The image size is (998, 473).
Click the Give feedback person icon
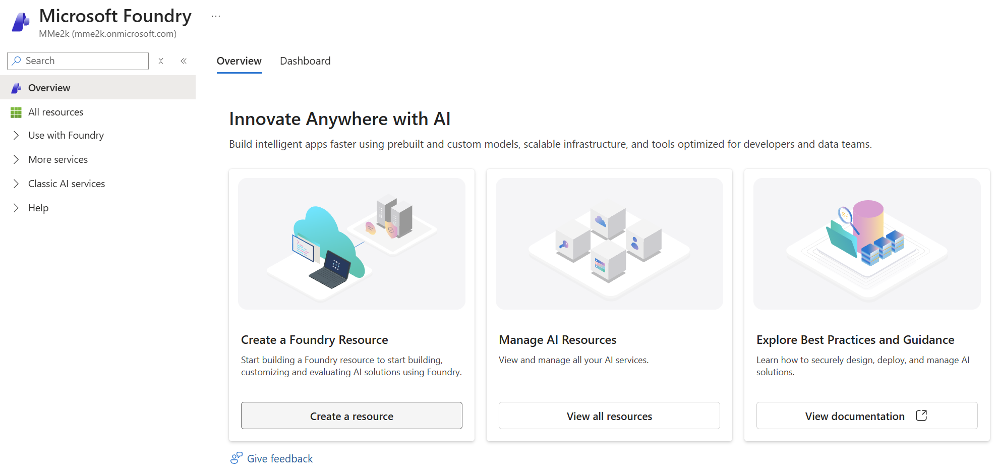coord(236,458)
